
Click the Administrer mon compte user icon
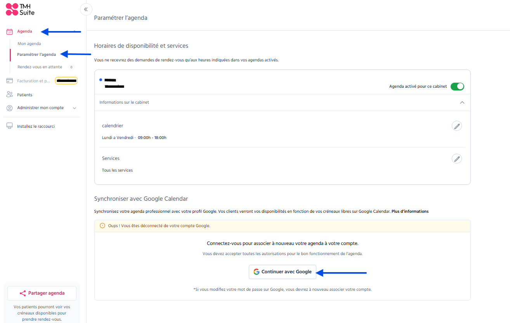click(x=10, y=108)
